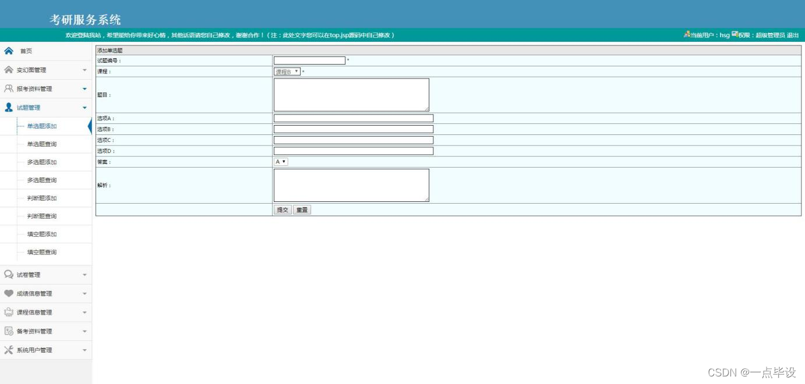Click the 退出 logout link
This screenshot has width=805, height=384.
[793, 35]
